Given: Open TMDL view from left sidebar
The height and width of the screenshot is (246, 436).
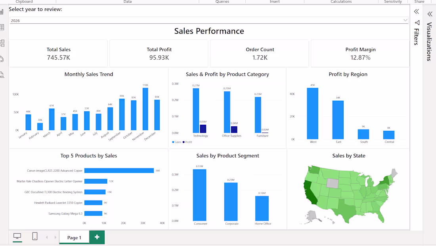Looking at the screenshot, I should click(x=2, y=75).
